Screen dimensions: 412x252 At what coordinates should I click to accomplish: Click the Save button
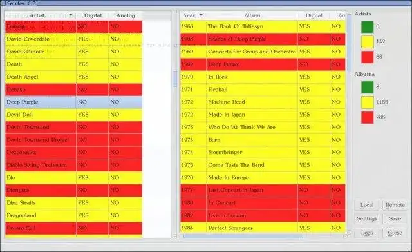pos(395,219)
